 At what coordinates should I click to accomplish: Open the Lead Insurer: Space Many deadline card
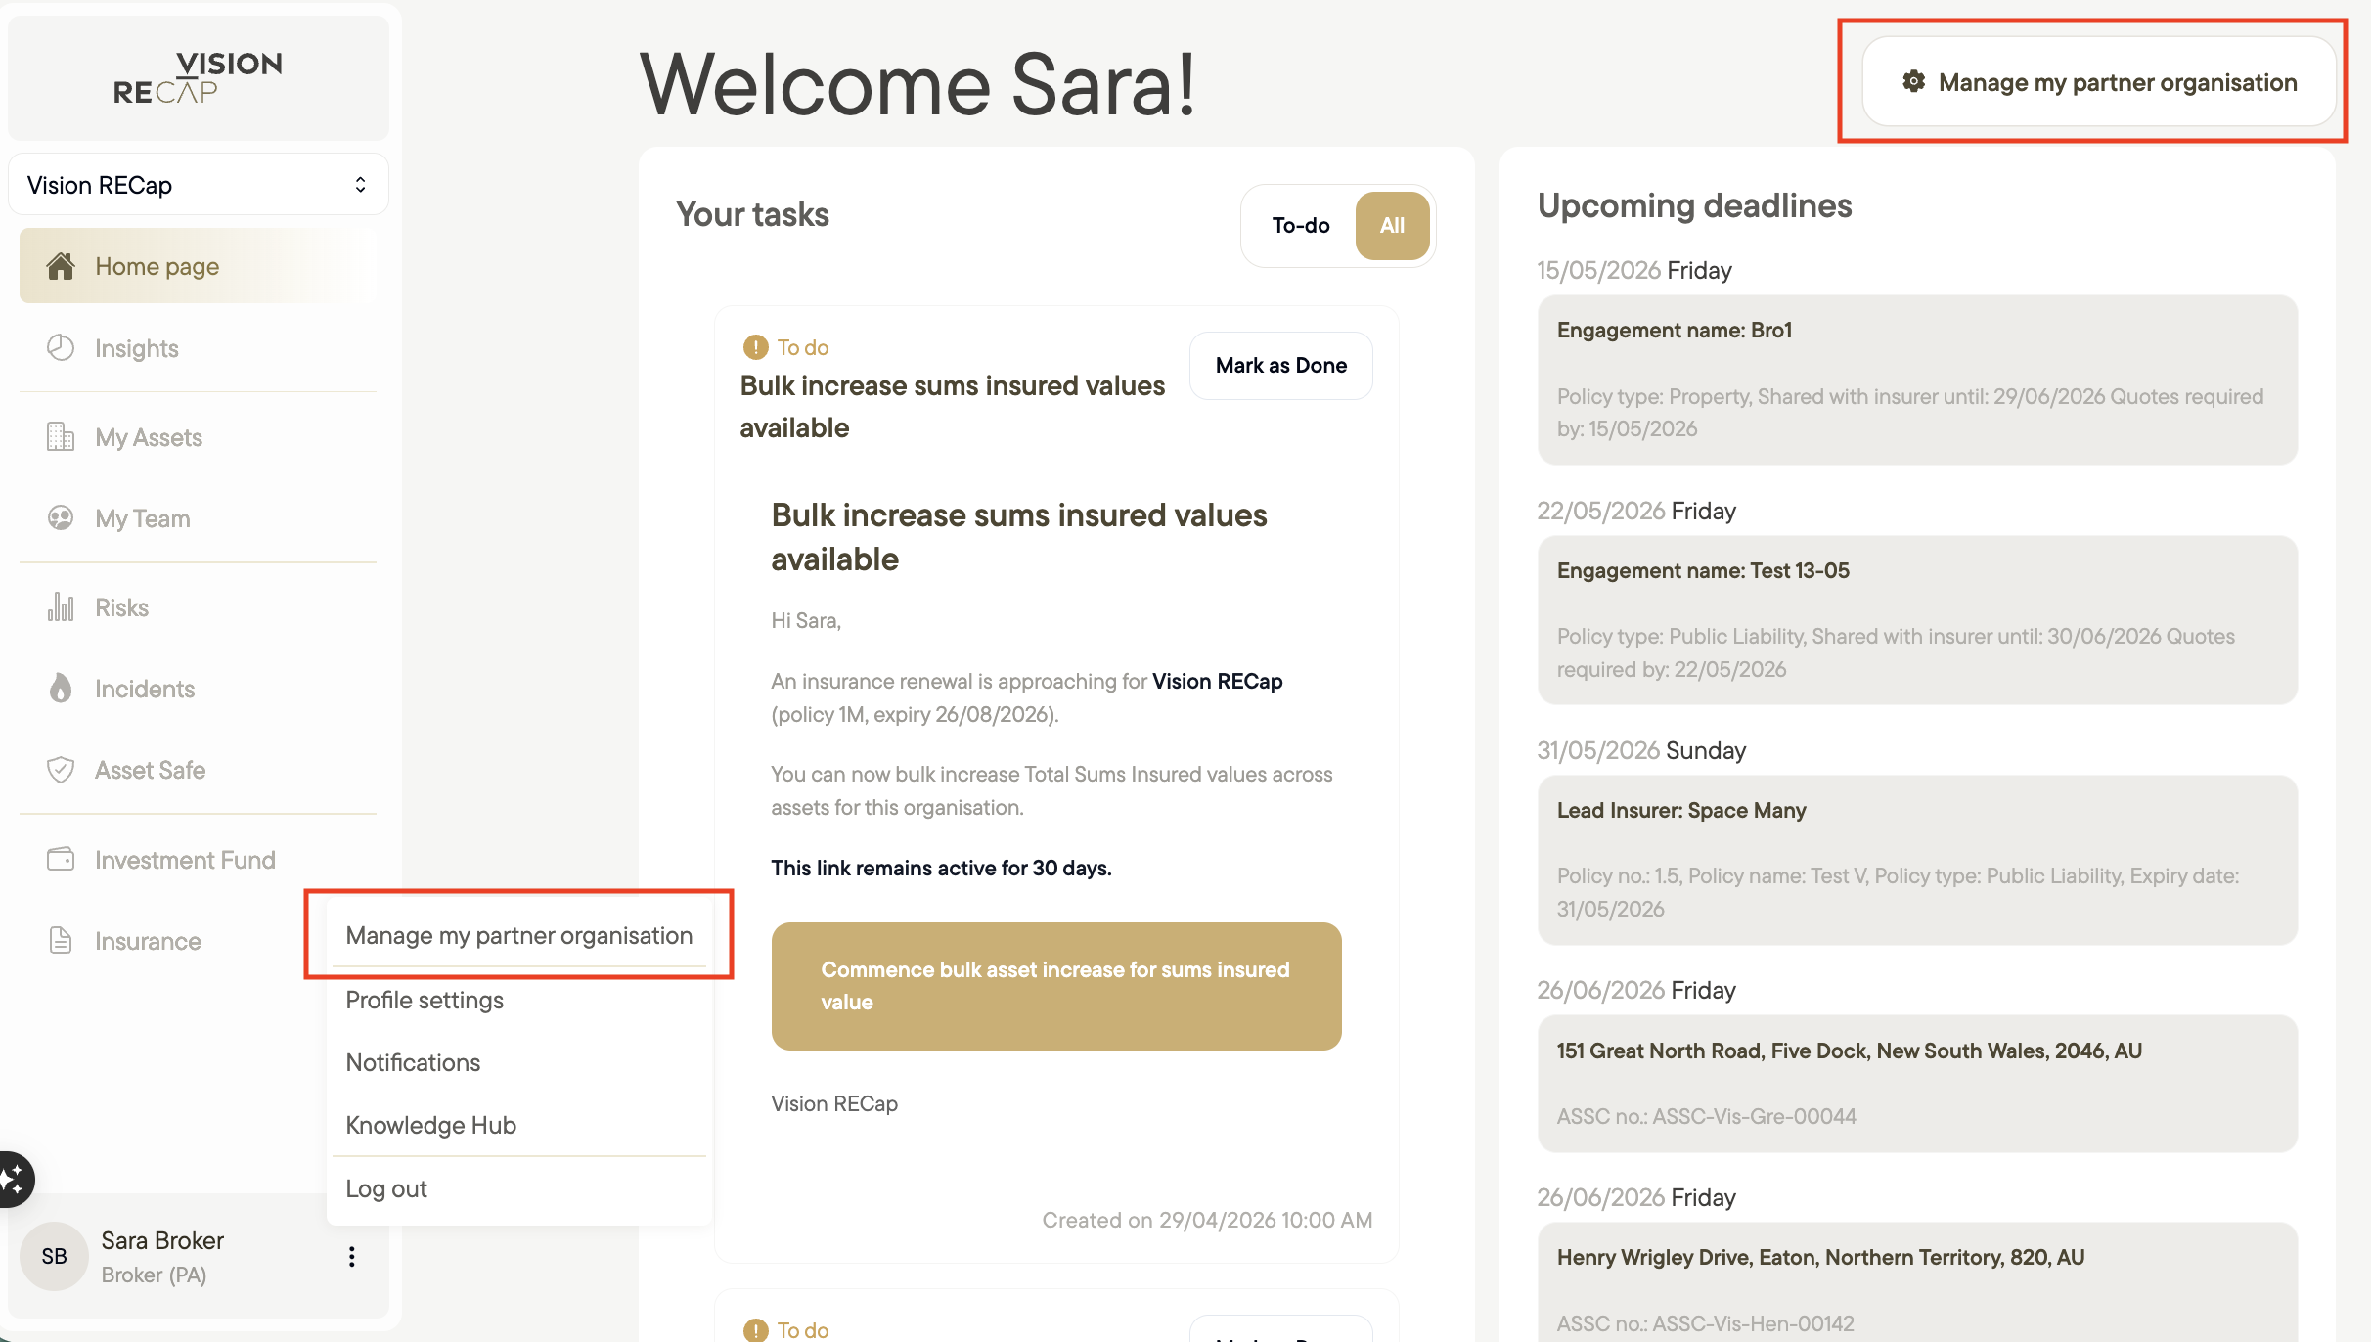click(x=1916, y=860)
